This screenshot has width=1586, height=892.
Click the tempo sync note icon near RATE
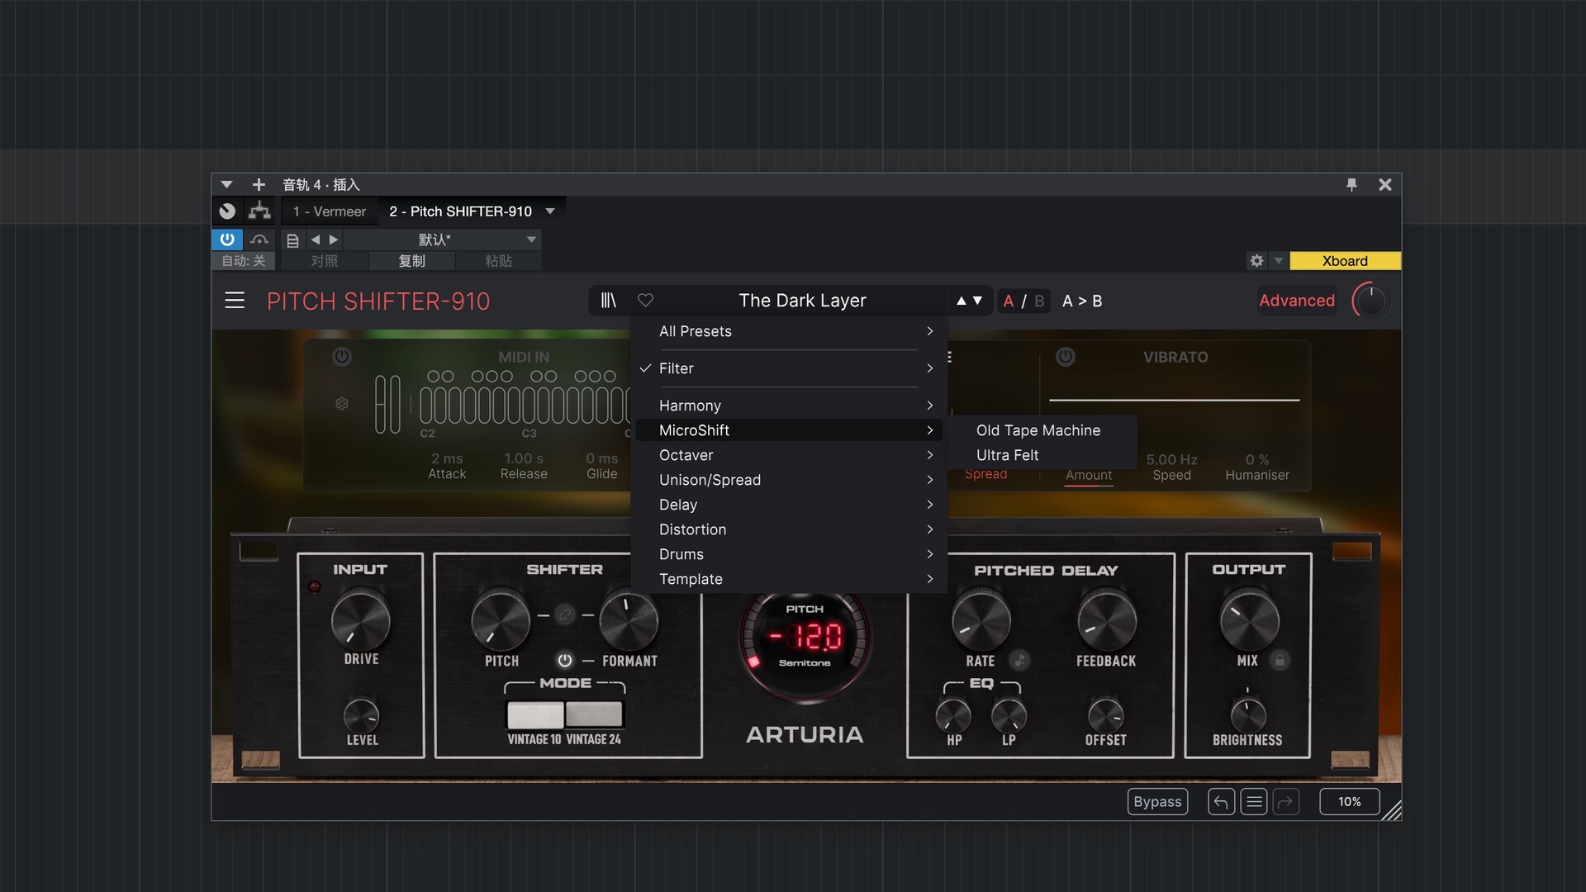(1020, 660)
